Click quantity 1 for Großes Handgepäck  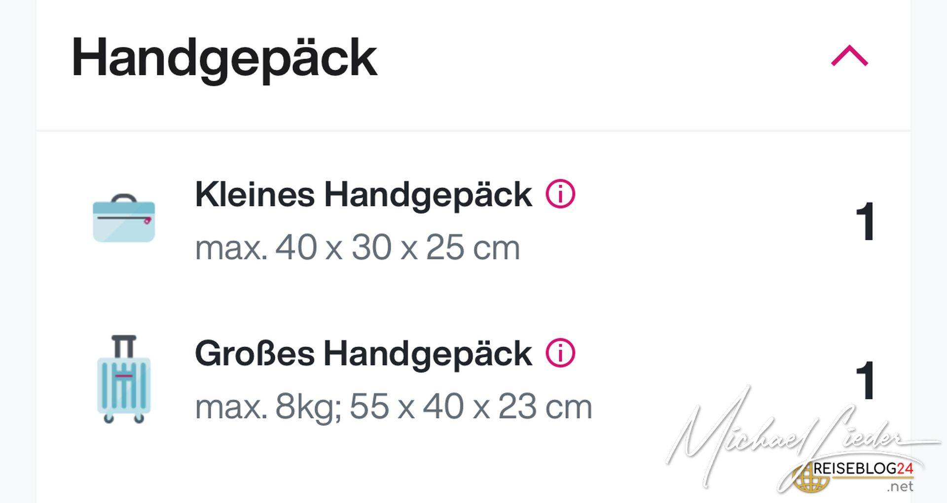point(865,380)
